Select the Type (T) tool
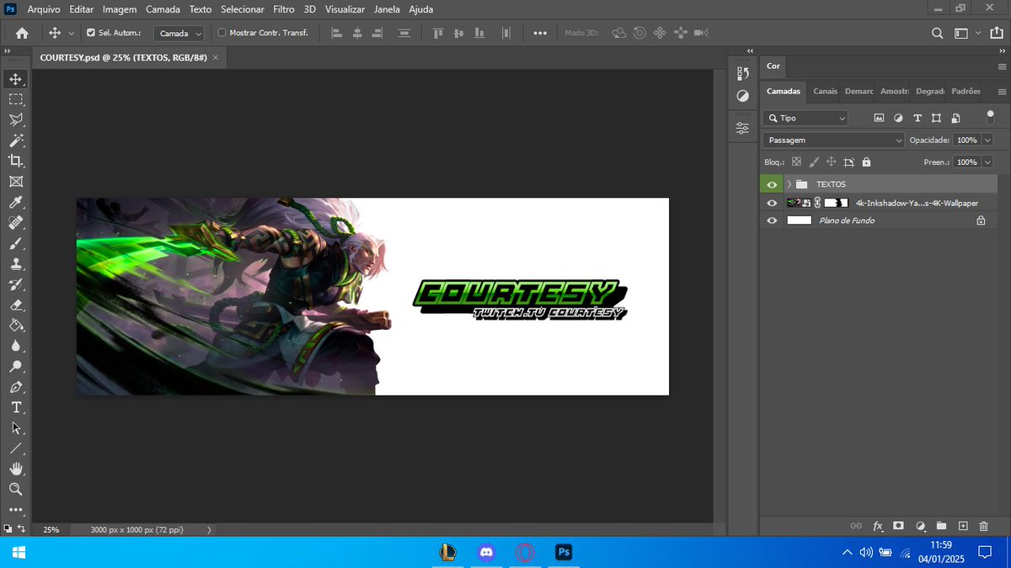The image size is (1011, 568). pos(16,407)
